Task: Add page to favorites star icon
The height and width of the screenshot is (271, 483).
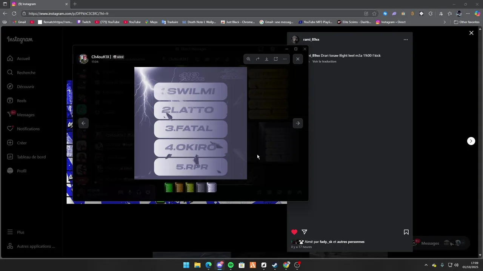Action: pyautogui.click(x=374, y=14)
